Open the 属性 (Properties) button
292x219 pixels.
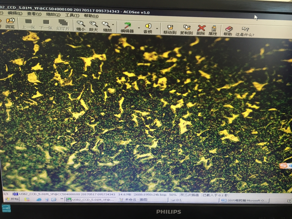point(213,30)
